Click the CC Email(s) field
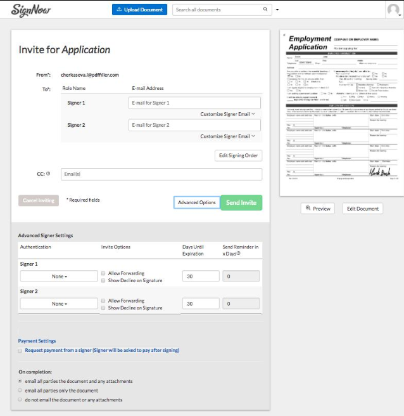 [x=161, y=174]
